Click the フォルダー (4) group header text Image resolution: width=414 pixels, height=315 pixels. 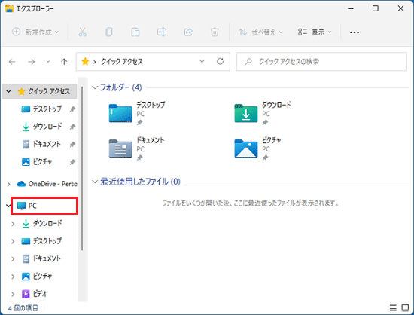pyautogui.click(x=121, y=87)
